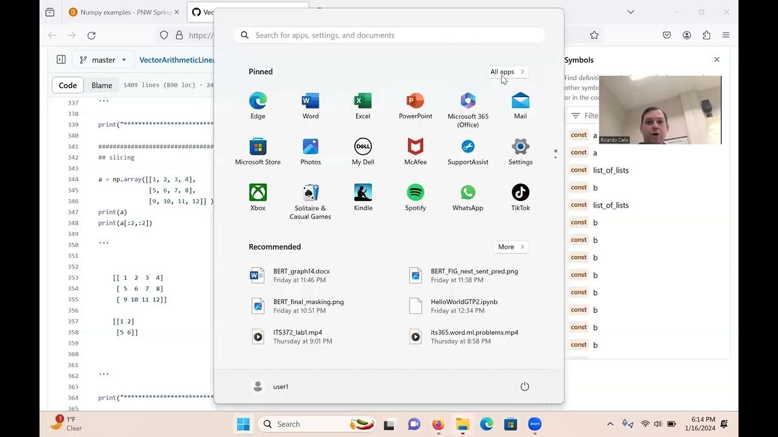Click the VectorArithmeticLinea file breadcrumb link
Image resolution: width=778 pixels, height=437 pixels.
pyautogui.click(x=176, y=59)
